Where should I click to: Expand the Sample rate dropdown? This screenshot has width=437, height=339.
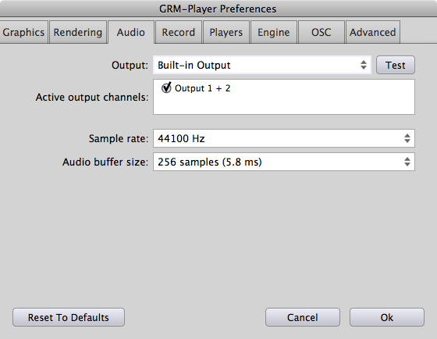tap(284, 138)
